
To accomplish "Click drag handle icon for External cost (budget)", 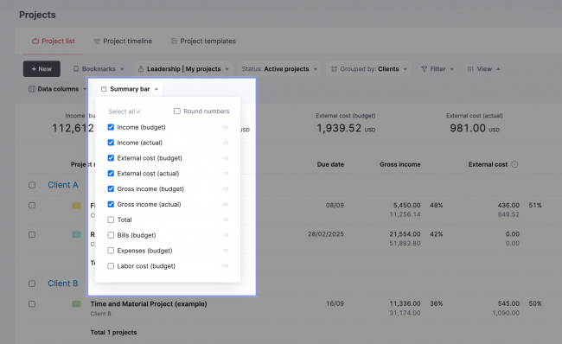I will coord(226,158).
